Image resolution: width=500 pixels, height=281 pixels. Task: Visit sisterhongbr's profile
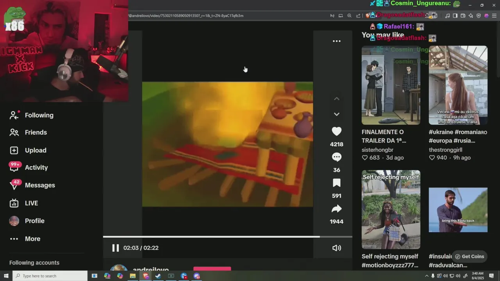point(377,150)
